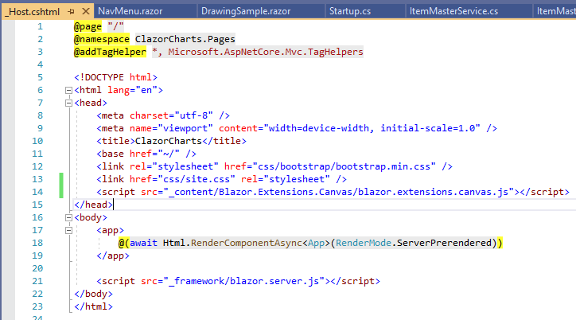Place the cursor in the @page directive

click(x=88, y=26)
